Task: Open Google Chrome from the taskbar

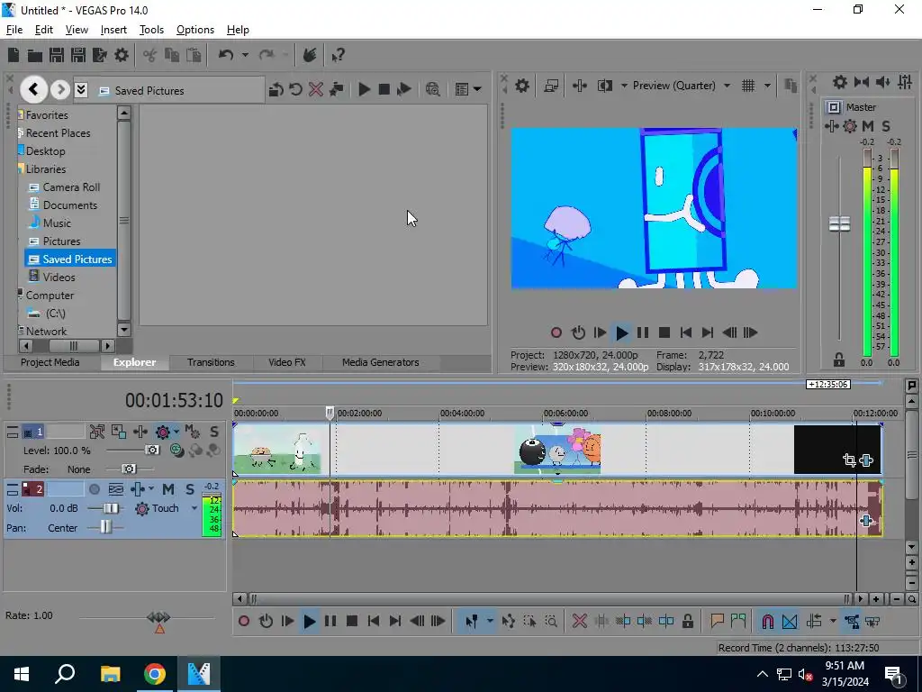Action: (155, 674)
